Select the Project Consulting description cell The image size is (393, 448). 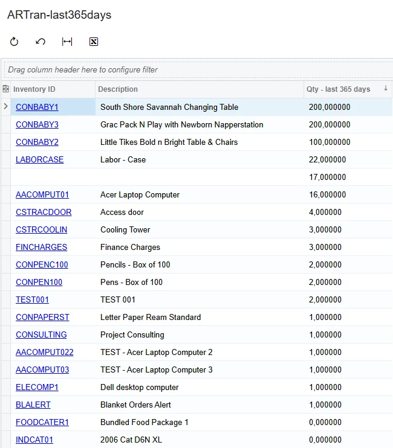(x=200, y=334)
